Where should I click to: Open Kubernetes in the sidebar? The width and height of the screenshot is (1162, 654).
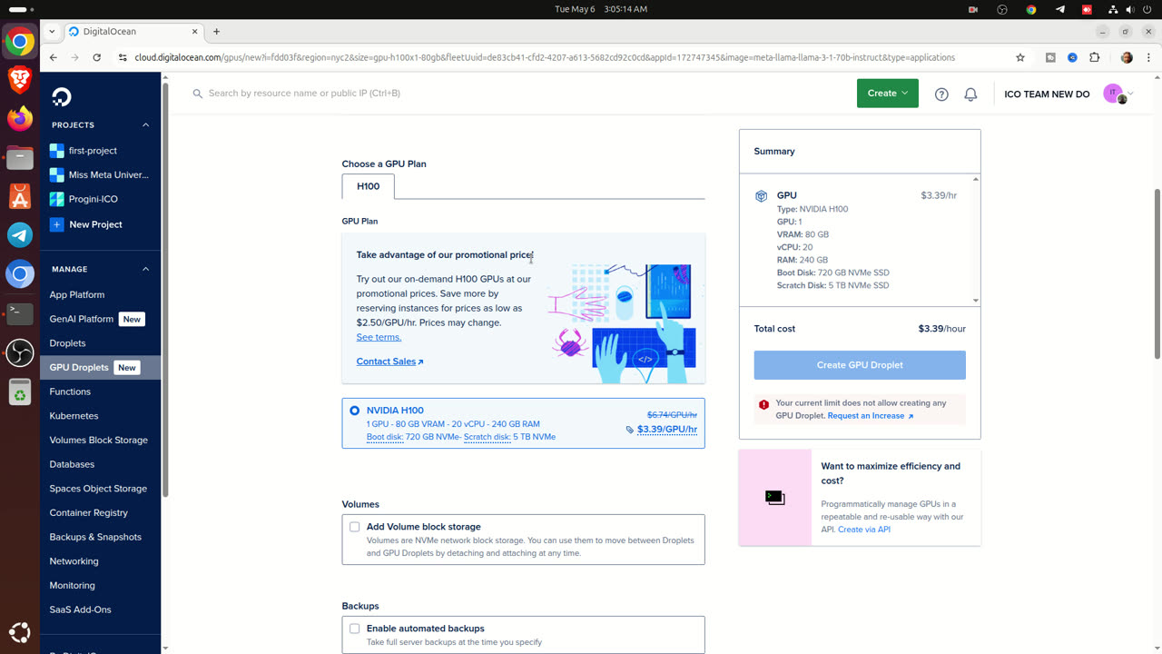[74, 416]
